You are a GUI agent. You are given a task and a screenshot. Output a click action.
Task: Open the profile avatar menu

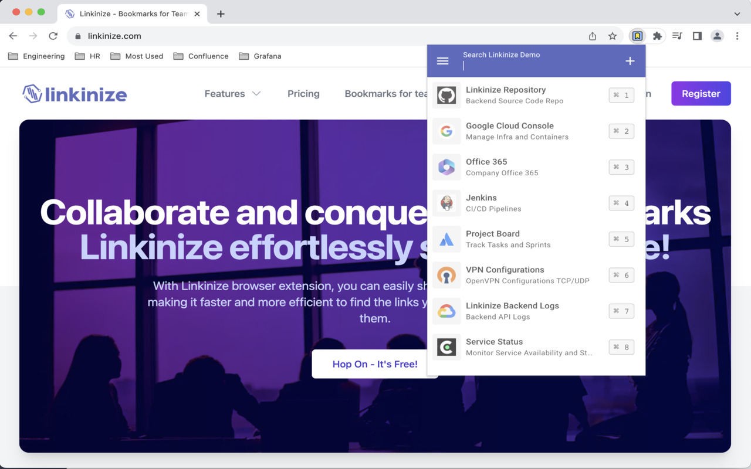(x=717, y=36)
